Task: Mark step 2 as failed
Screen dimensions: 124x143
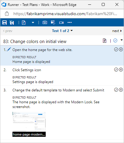Action: [121, 70]
